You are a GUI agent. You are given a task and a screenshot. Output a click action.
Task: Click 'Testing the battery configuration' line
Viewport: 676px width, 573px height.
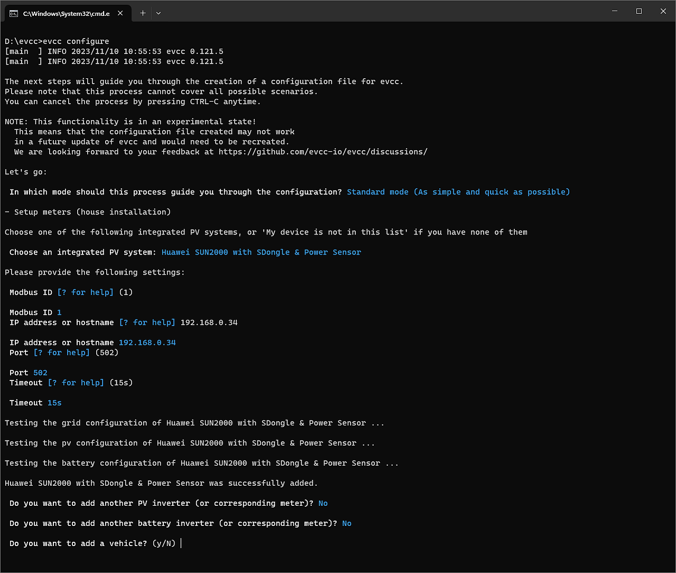click(x=202, y=463)
